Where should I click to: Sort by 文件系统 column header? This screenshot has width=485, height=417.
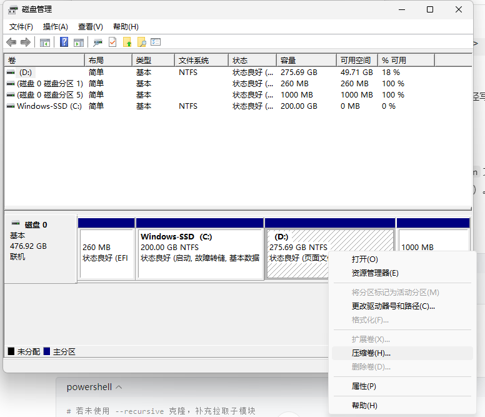(193, 61)
